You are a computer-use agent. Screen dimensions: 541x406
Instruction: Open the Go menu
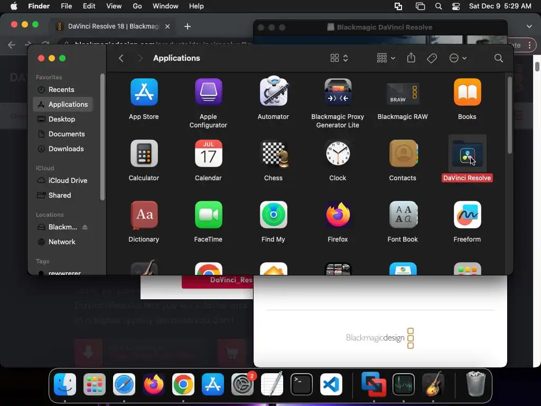[x=137, y=6]
